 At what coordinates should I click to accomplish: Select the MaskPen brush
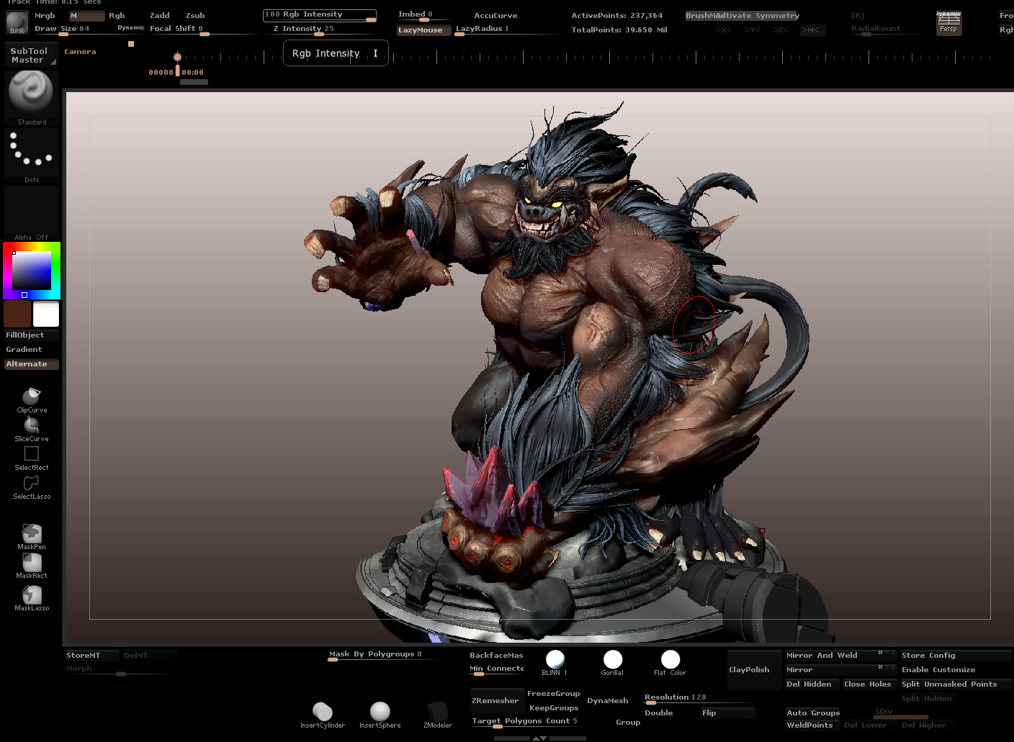[32, 537]
